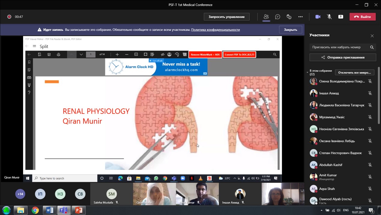381x215 pixels.
Task: Click the share content icon
Action: 341,17
